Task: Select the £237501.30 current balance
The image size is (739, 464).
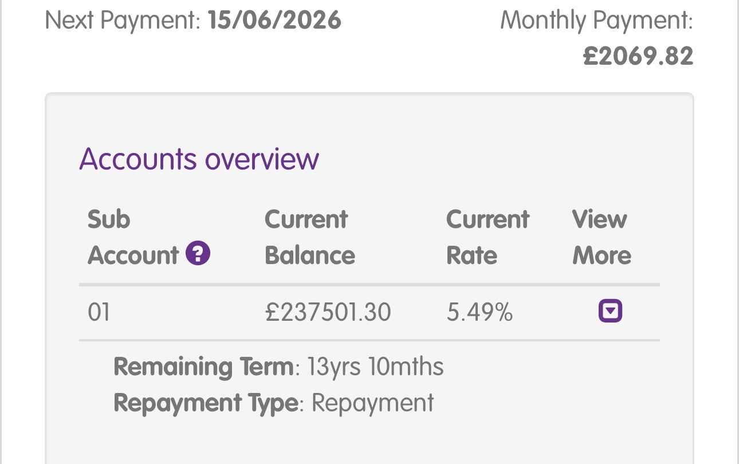Action: pos(328,313)
